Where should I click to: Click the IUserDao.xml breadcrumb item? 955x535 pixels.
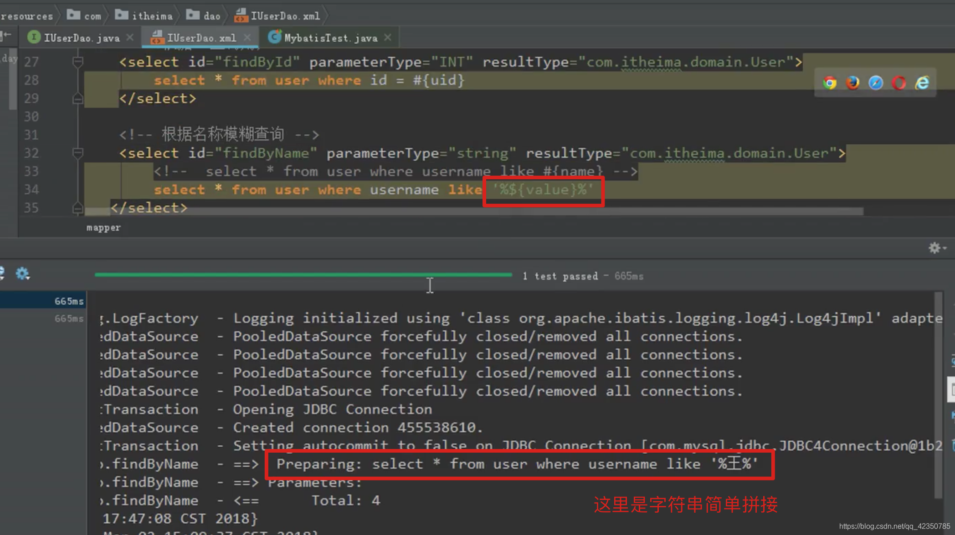pyautogui.click(x=277, y=16)
